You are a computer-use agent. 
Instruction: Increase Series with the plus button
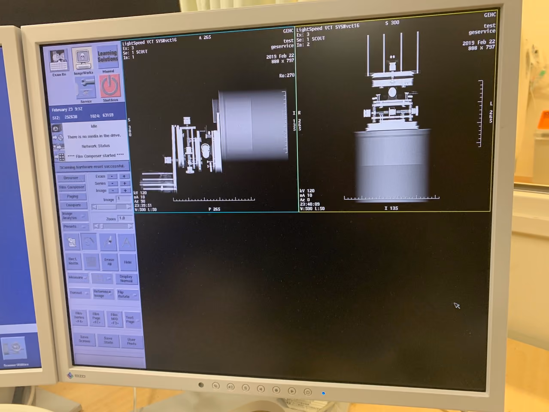coord(125,183)
